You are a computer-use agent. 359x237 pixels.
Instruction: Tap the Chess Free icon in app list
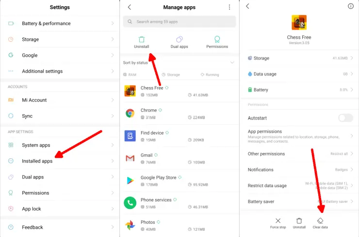pos(130,91)
